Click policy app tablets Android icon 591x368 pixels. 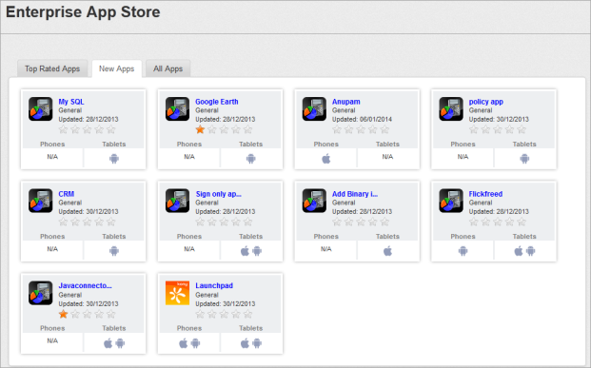524,159
